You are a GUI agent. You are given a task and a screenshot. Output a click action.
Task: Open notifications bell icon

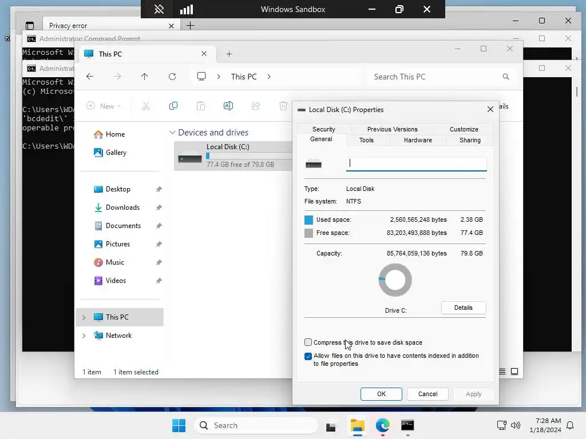(x=570, y=425)
